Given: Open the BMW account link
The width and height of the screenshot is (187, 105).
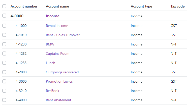Looking at the screenshot, I should click(50, 44).
